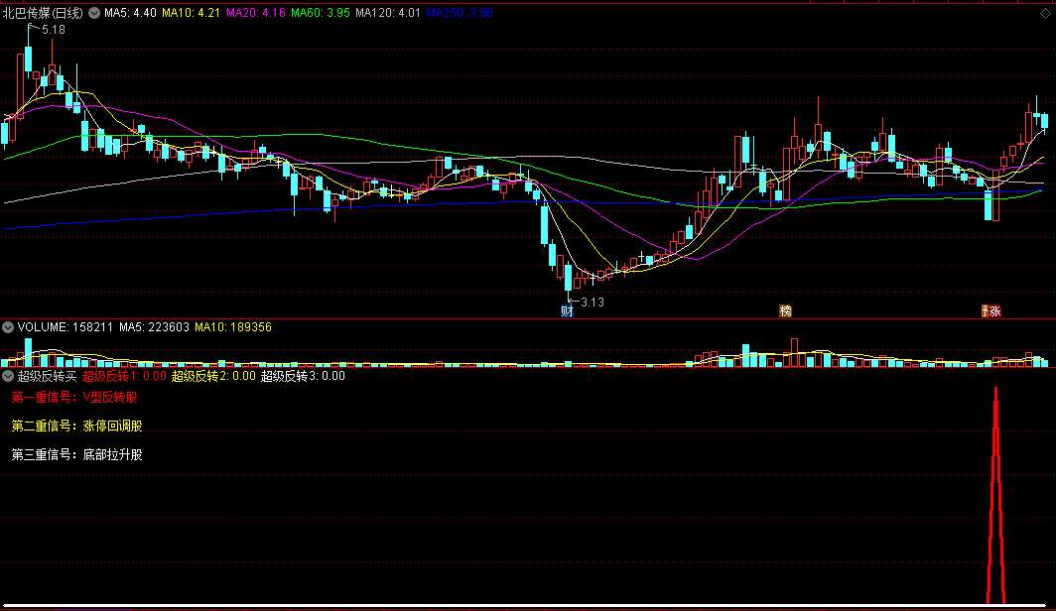Click the MA5: 4.40 legend label

(x=130, y=13)
